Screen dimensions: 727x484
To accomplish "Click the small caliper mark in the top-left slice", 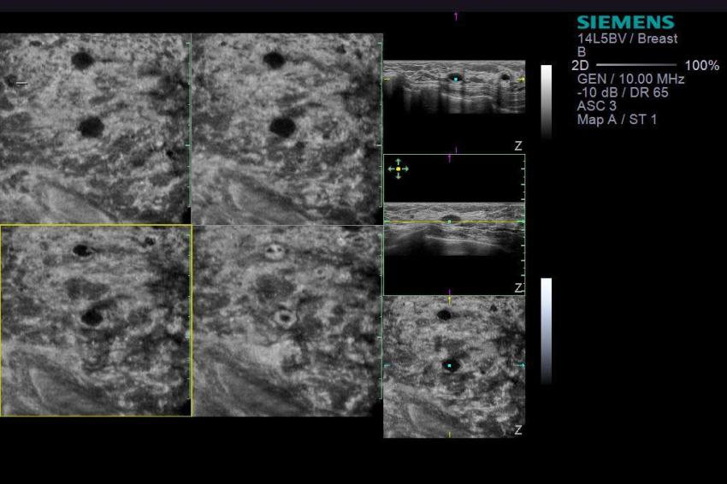I will tap(21, 84).
